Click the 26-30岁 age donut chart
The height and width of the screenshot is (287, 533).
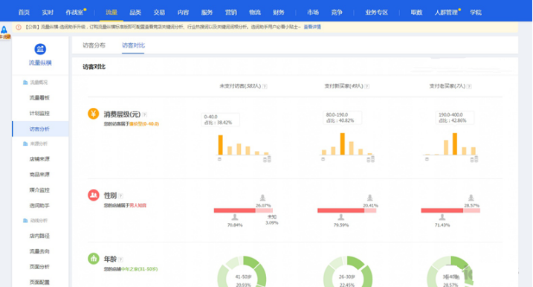tap(347, 271)
